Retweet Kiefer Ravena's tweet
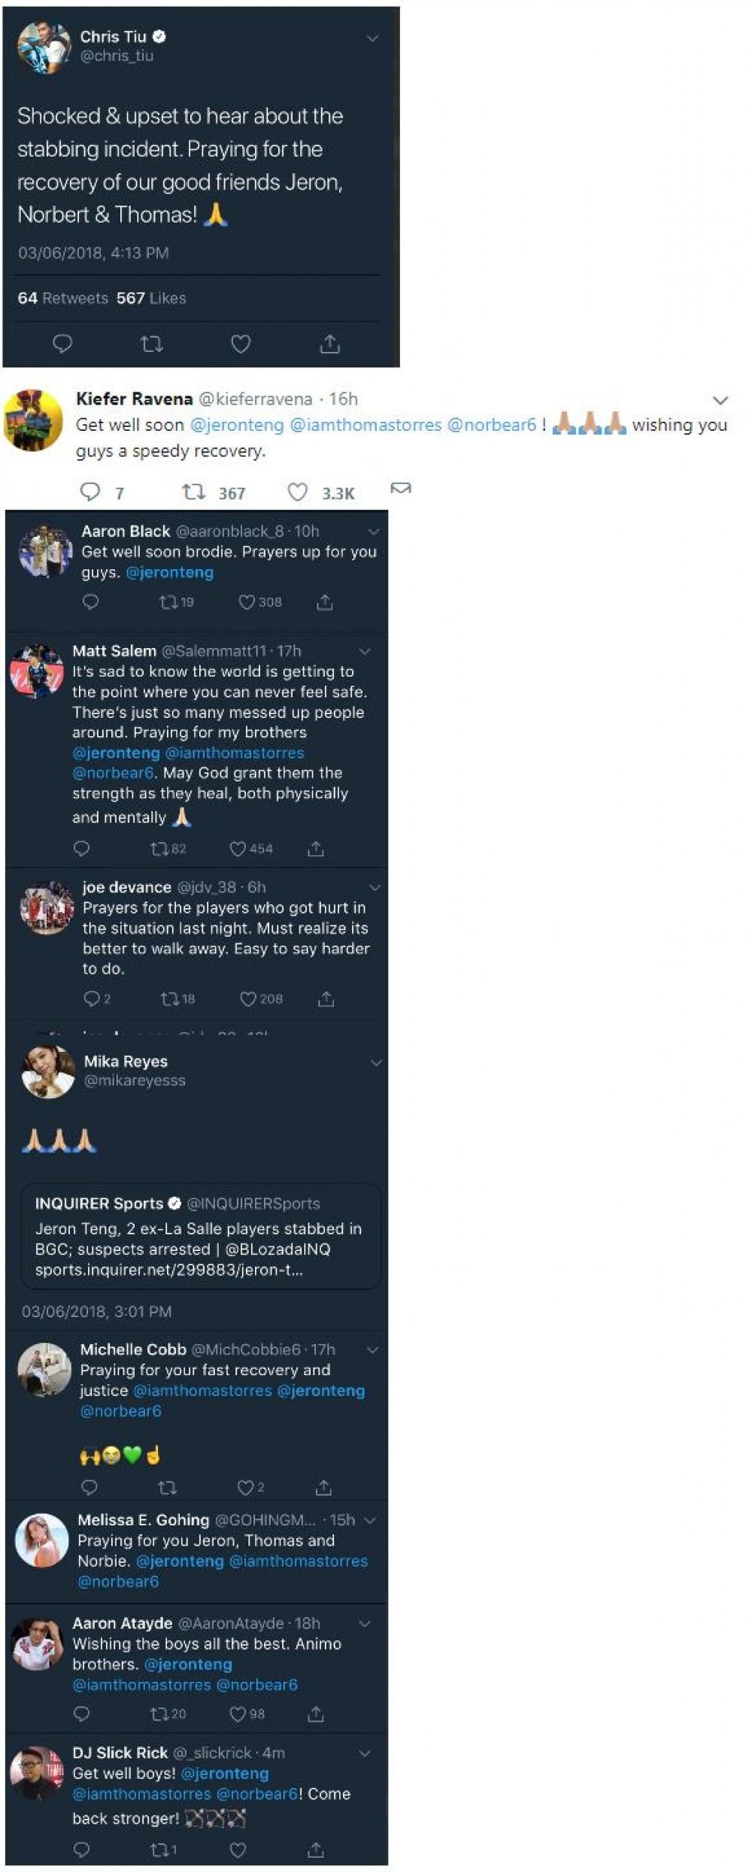The width and height of the screenshot is (752, 1872). pos(194,492)
